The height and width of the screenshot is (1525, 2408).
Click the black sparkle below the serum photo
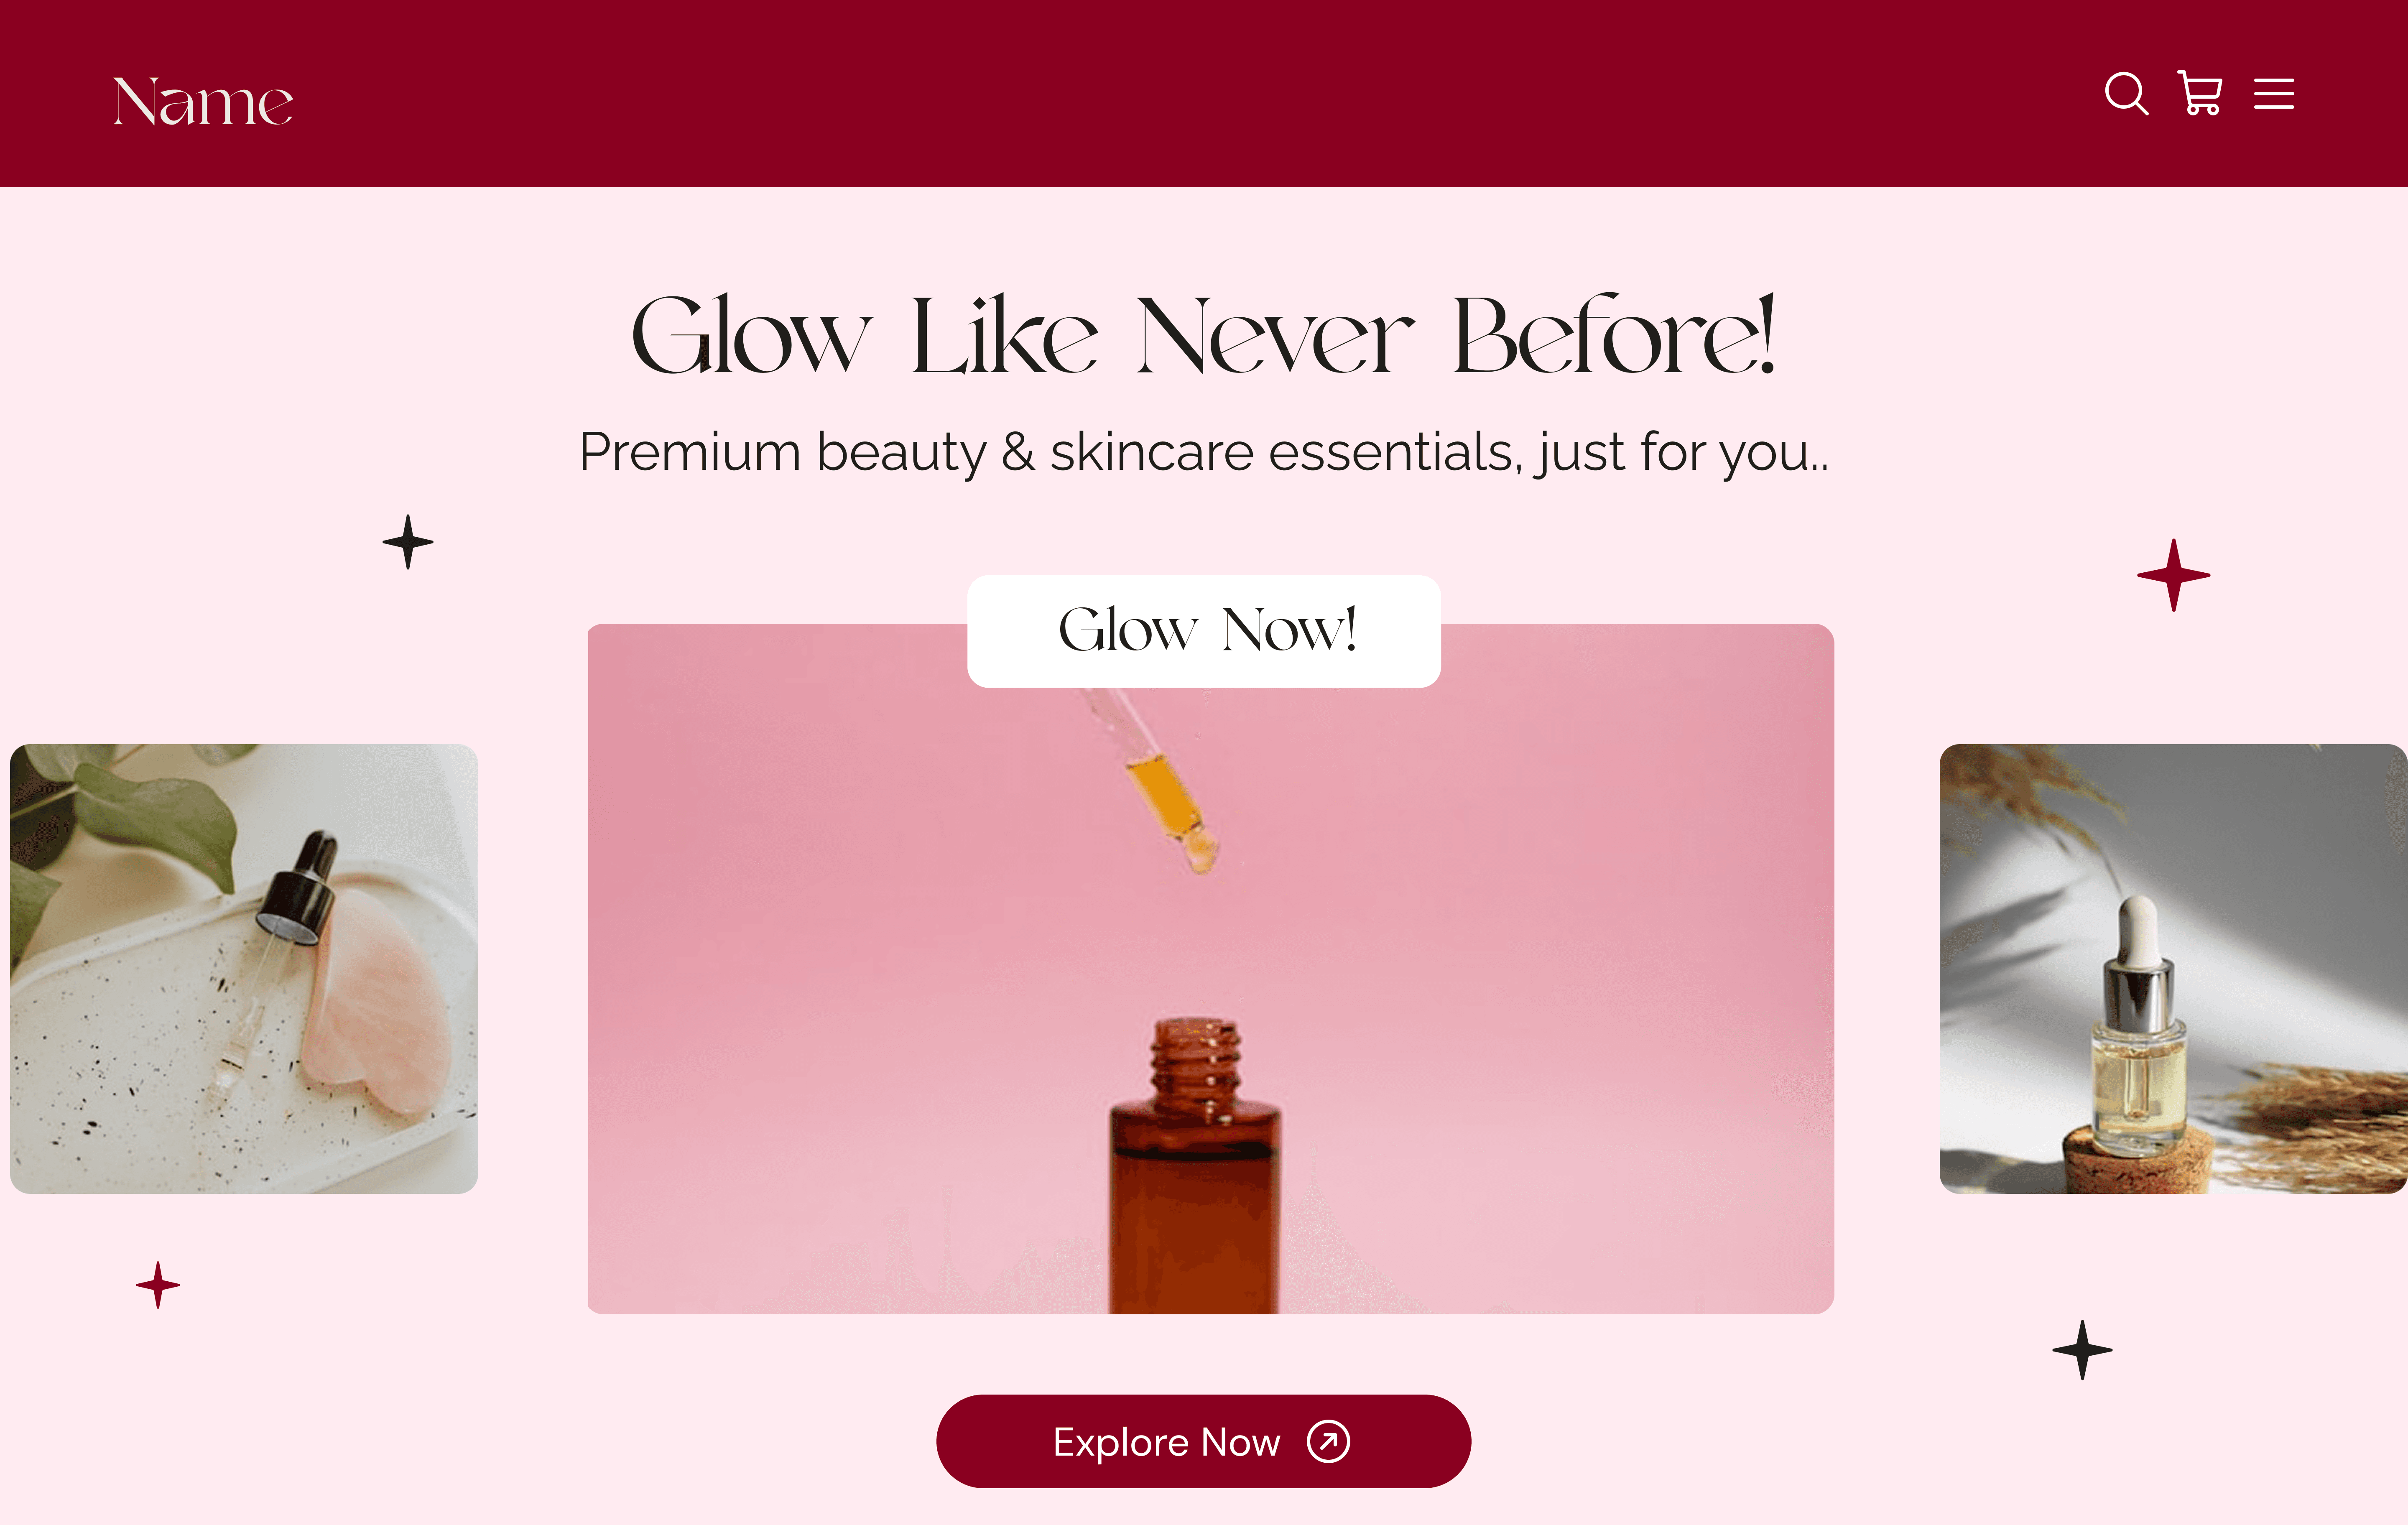2082,1350
